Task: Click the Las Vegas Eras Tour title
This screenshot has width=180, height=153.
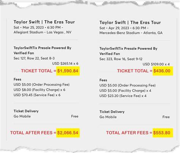Action: pos(44,22)
